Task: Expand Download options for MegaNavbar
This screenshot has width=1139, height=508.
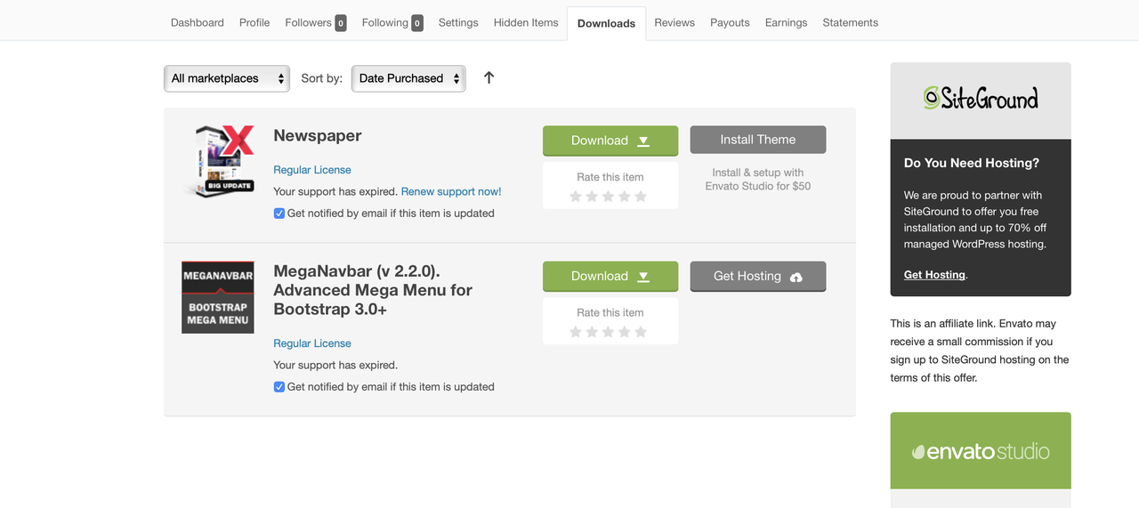Action: pos(610,276)
